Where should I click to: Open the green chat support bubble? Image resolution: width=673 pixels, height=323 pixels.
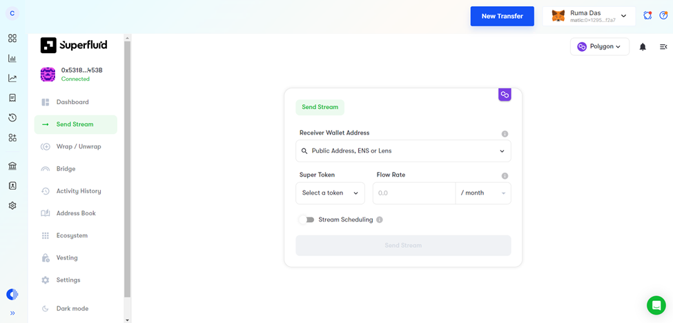click(656, 305)
